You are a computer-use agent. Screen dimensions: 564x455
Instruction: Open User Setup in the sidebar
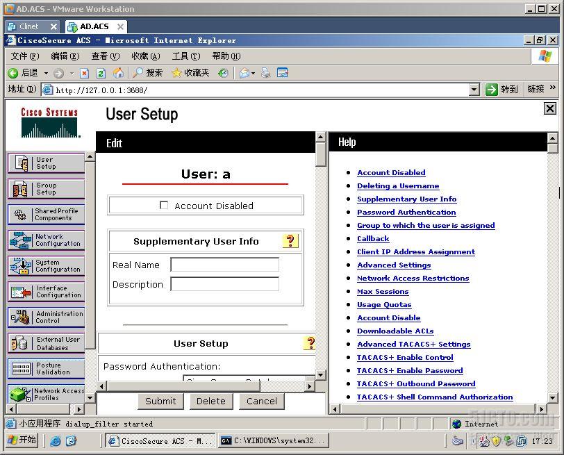pos(46,163)
